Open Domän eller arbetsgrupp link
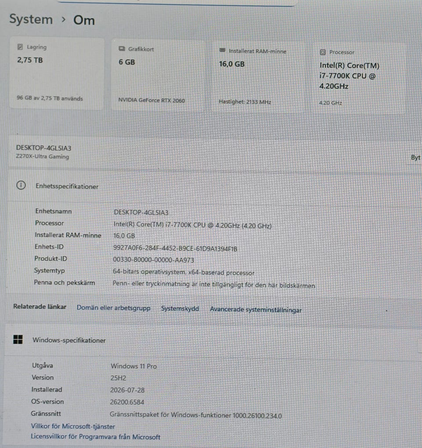The width and height of the screenshot is (422, 448). (x=113, y=308)
